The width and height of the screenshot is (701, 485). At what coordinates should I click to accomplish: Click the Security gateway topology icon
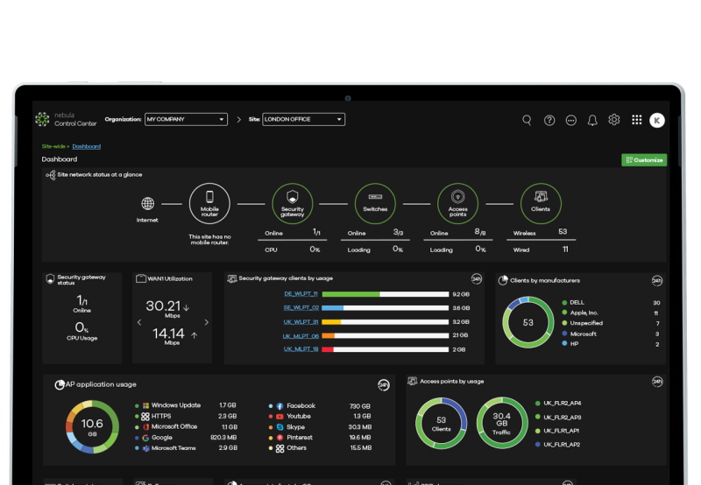(x=292, y=203)
